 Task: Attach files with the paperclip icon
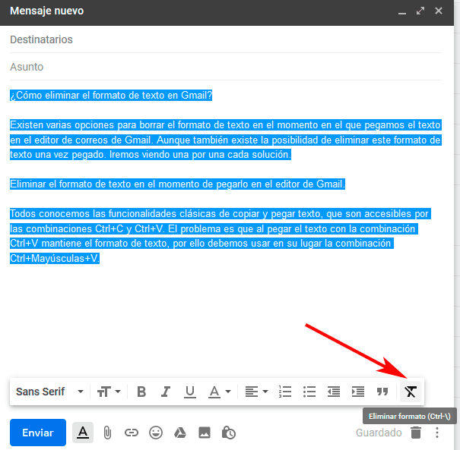coord(107,433)
